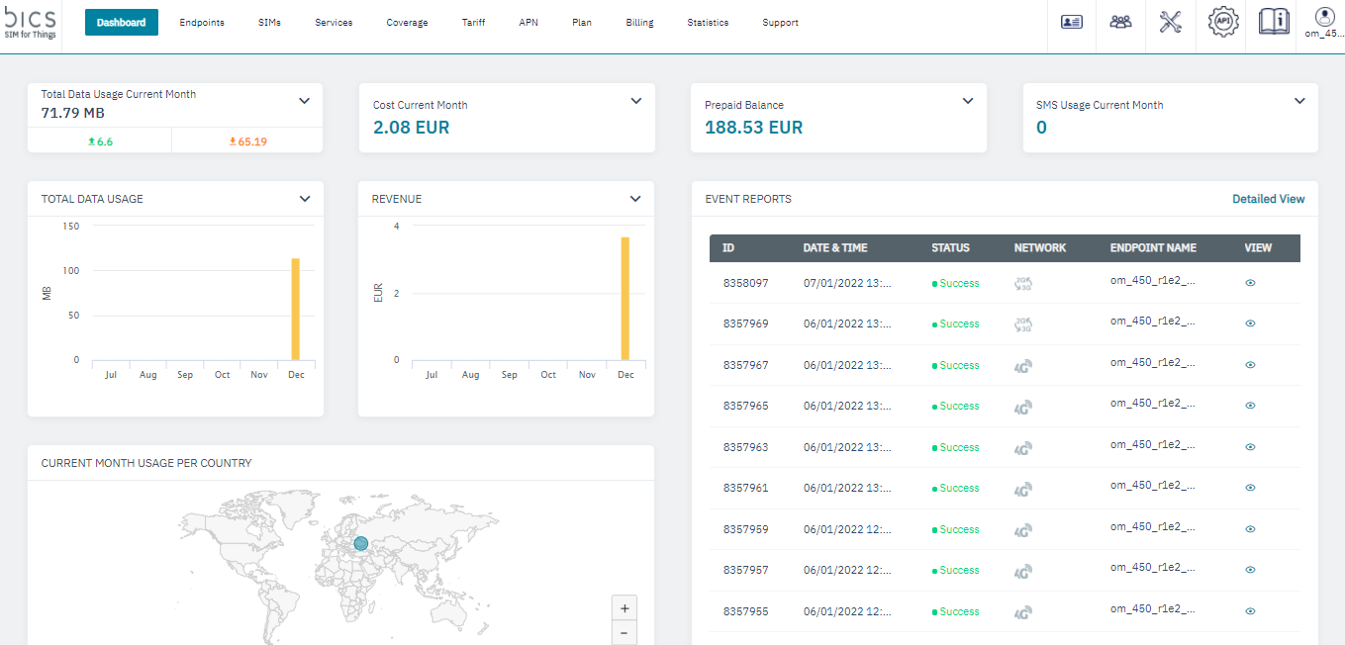Click the 3G network icon for event 8357969
Screen dimensions: 1345x645
point(1022,323)
